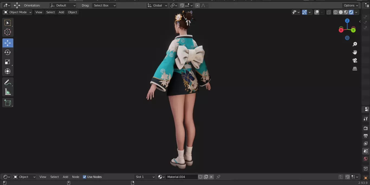The image size is (370, 185).
Task: Choose the Measure ruler tool
Action: (x=8, y=92)
